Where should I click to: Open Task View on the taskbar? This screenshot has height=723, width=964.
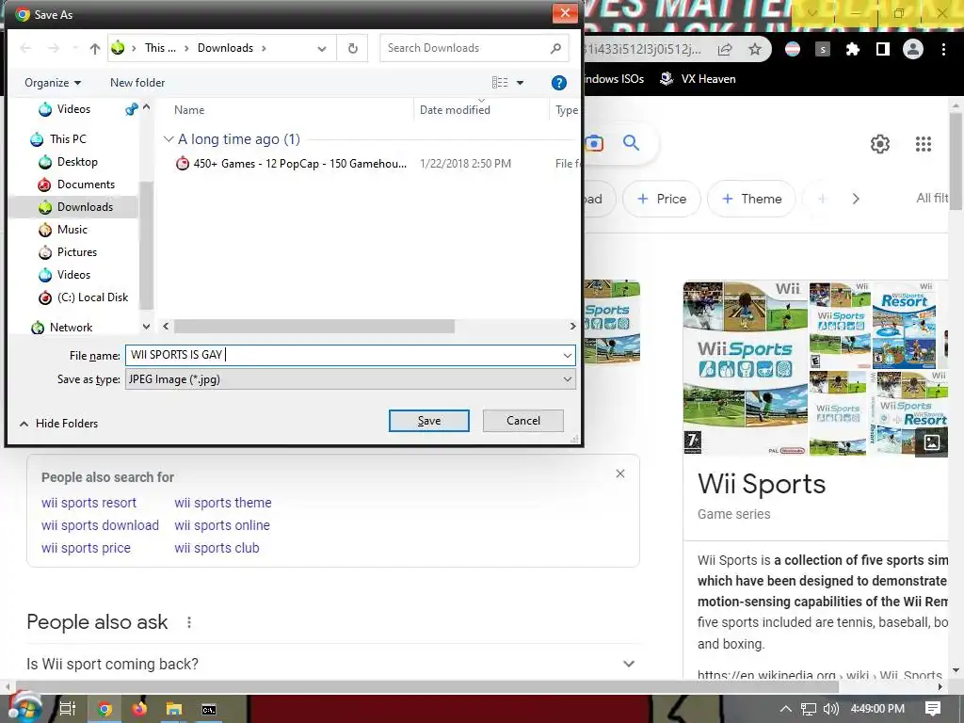pyautogui.click(x=67, y=709)
